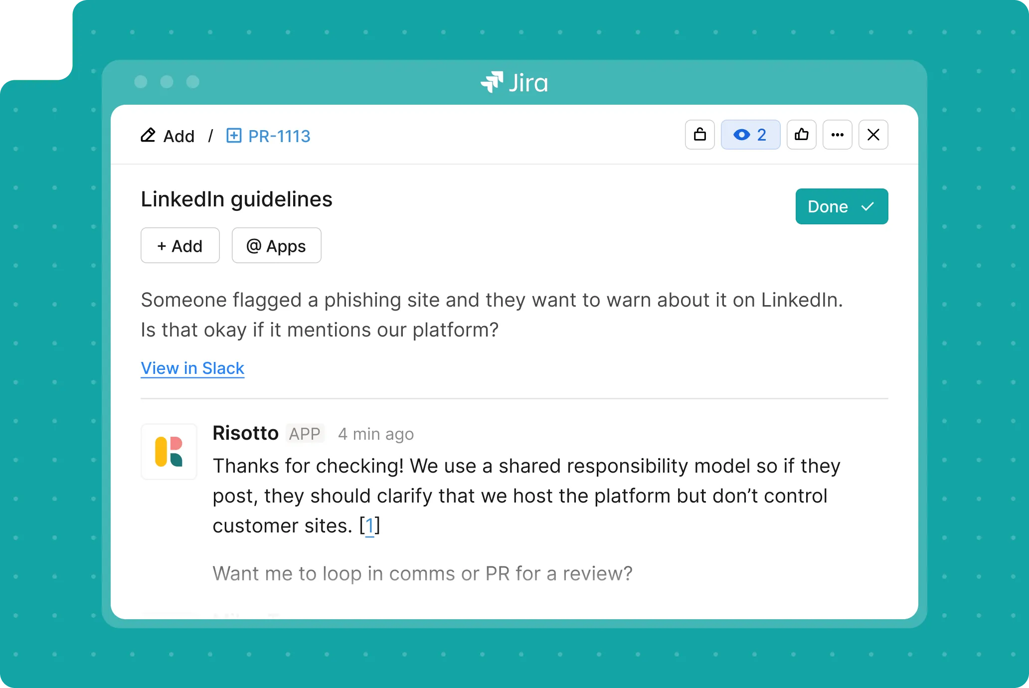Click the checkmark in the Done button
Image resolution: width=1029 pixels, height=688 pixels.
coord(867,206)
